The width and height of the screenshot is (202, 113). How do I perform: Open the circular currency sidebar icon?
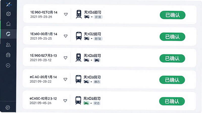[8, 66]
